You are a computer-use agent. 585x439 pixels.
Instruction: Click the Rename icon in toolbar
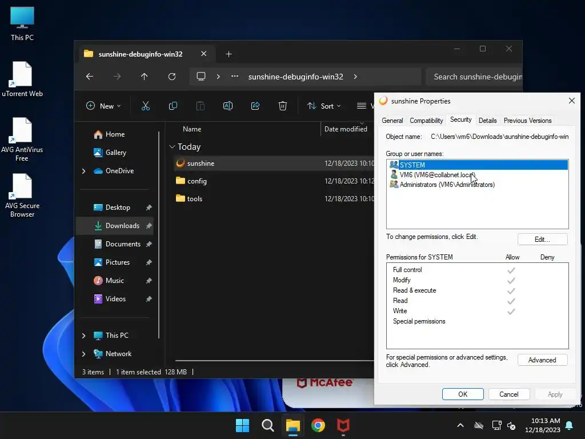coord(227,106)
